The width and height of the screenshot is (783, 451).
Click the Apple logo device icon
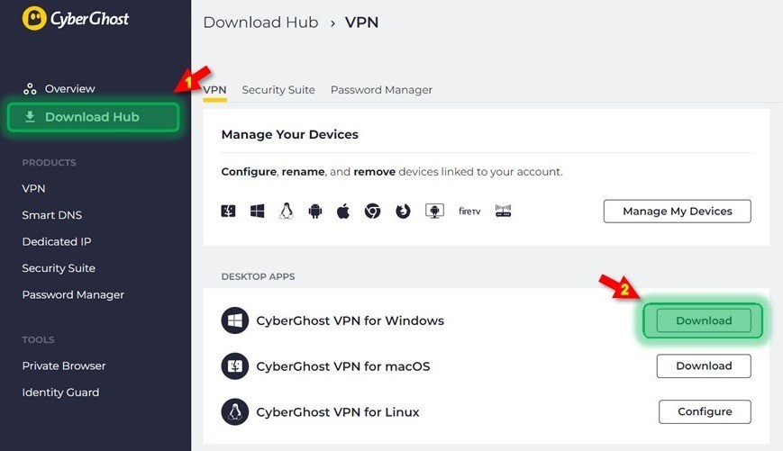(343, 211)
